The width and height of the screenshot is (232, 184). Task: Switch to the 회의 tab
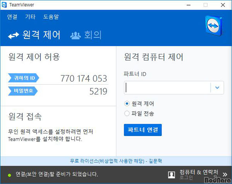[x=86, y=35]
